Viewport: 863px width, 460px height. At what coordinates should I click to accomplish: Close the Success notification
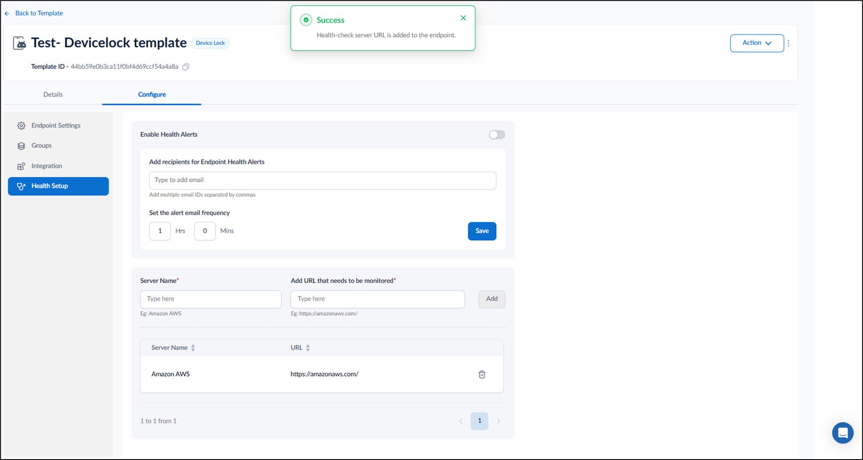coord(463,18)
